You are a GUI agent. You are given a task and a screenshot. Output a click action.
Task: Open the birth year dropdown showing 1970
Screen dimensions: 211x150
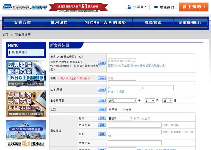(x=122, y=101)
